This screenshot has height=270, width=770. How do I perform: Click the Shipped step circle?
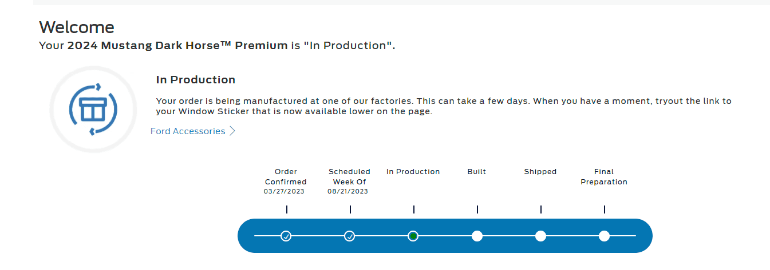(x=540, y=236)
